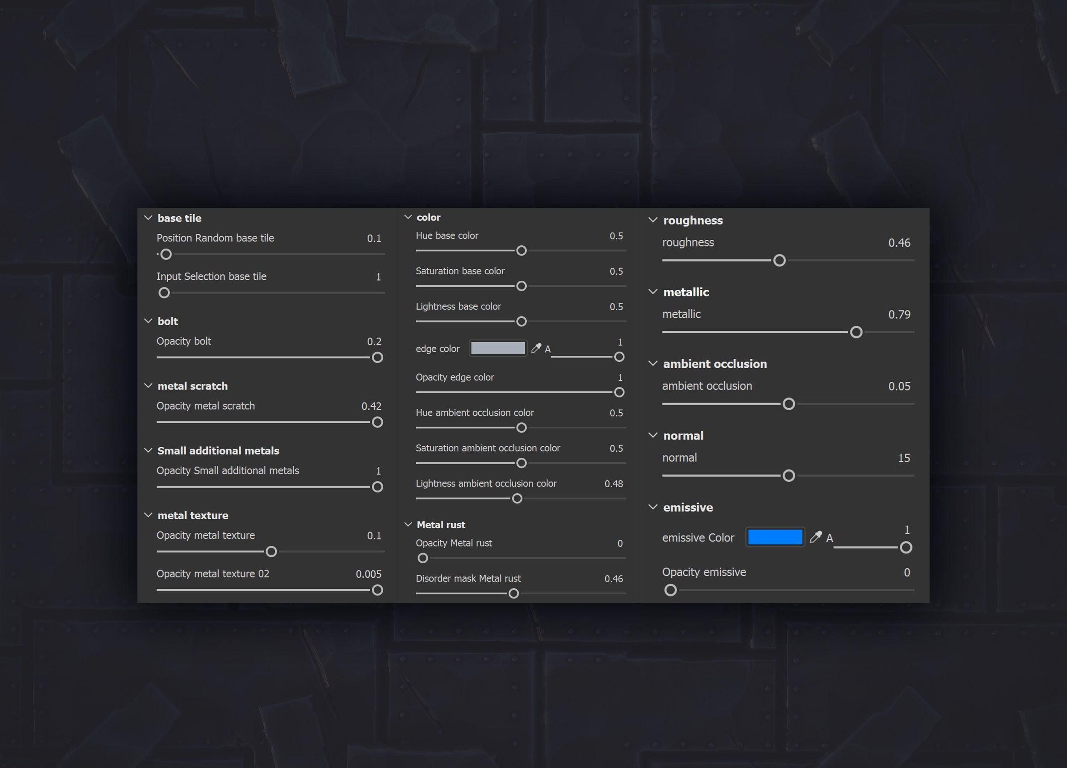Click the Opacity emissive value 0
This screenshot has width=1067, height=768.
click(907, 572)
